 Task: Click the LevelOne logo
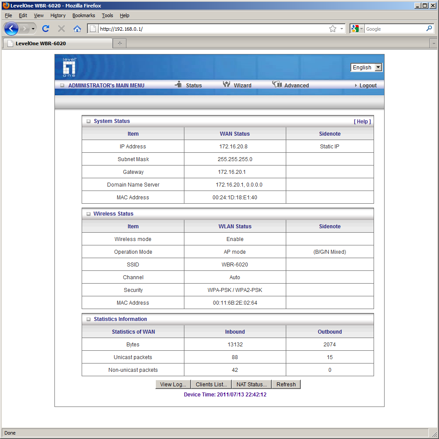coord(69,67)
